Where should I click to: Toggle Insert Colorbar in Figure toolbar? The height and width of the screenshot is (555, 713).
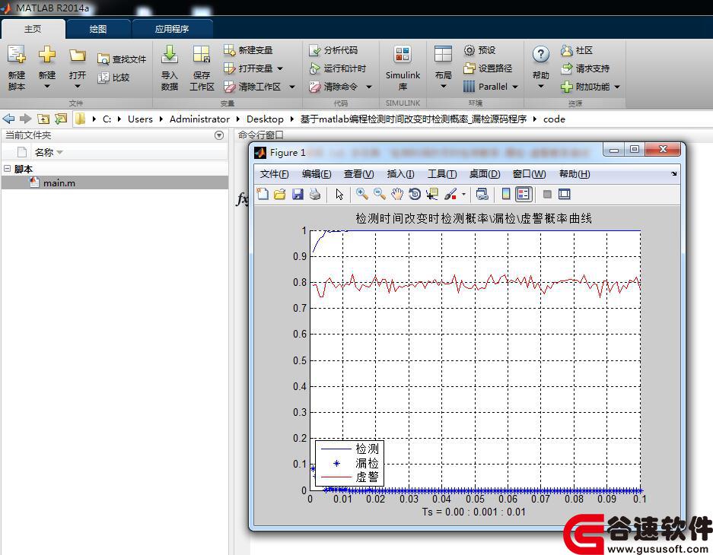coord(506,195)
